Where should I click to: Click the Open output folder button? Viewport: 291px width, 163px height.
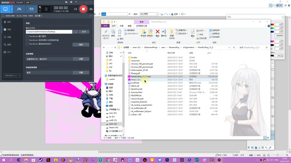pos(84,32)
